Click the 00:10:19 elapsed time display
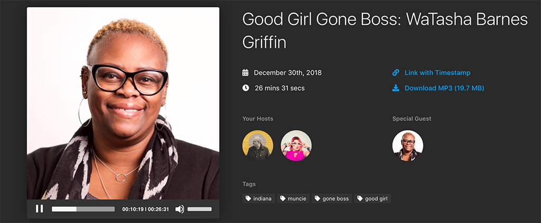Screen dimensions: 541x223 [133, 209]
